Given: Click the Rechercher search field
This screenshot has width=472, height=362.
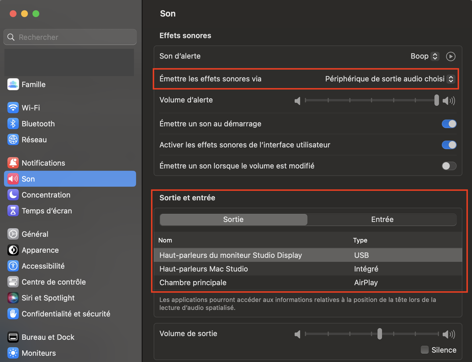Looking at the screenshot, I should pyautogui.click(x=70, y=37).
